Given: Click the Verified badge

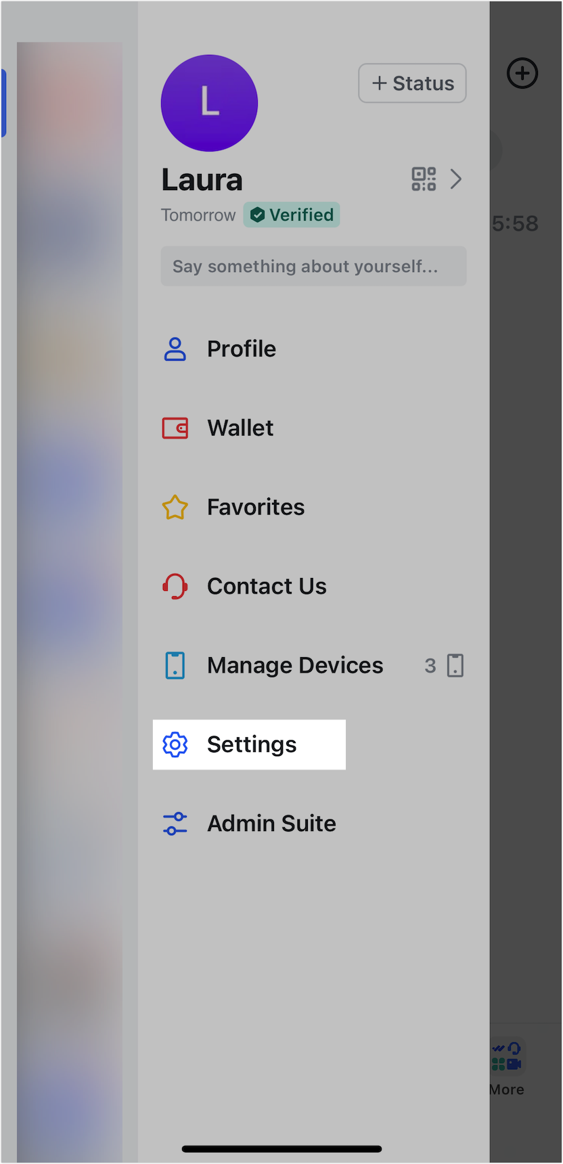Looking at the screenshot, I should point(292,215).
